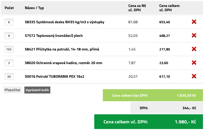207x133 pixels.
Task: Click the Počet column header
Action: click(x=9, y=8)
